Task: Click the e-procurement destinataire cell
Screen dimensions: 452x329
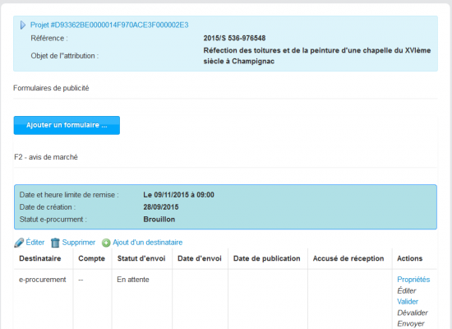Action: [43, 280]
